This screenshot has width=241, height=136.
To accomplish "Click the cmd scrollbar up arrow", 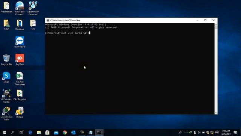I will [216, 25].
